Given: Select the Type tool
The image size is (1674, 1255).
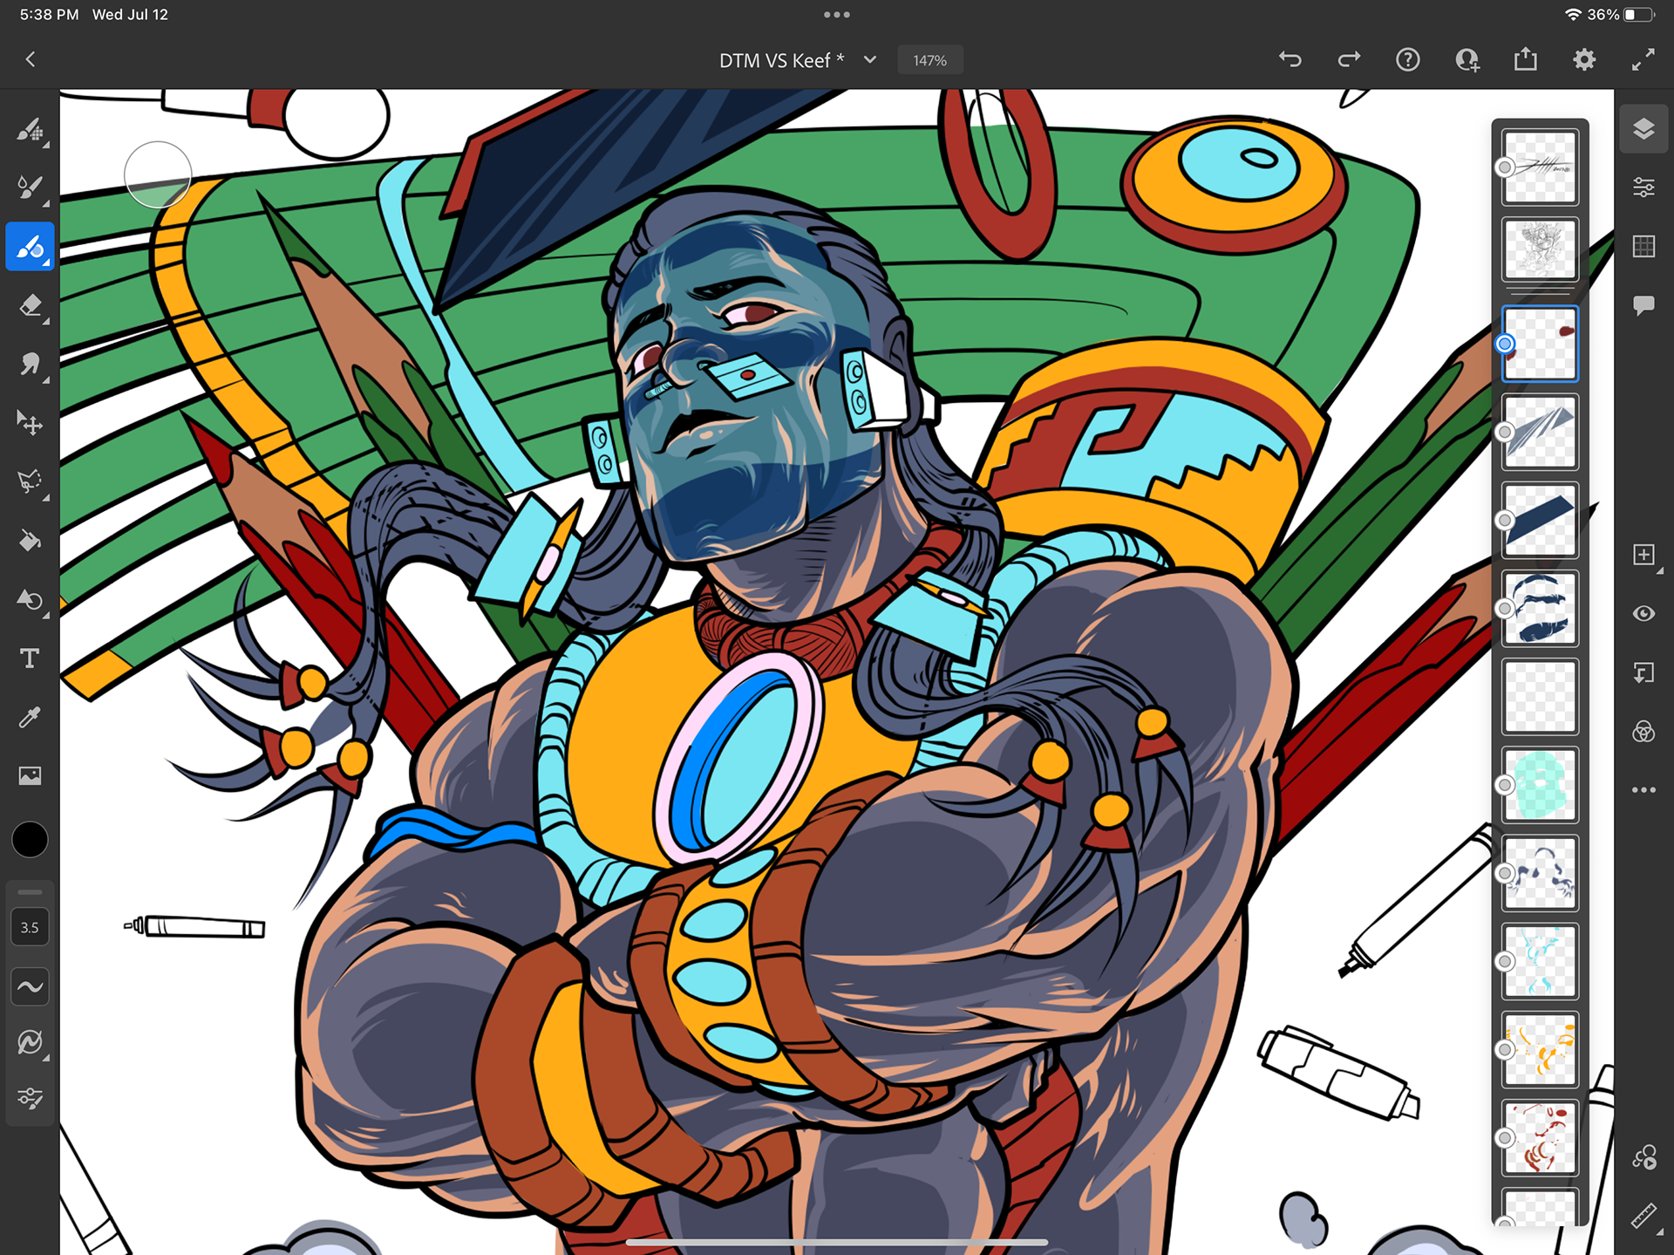Looking at the screenshot, I should click(x=30, y=658).
